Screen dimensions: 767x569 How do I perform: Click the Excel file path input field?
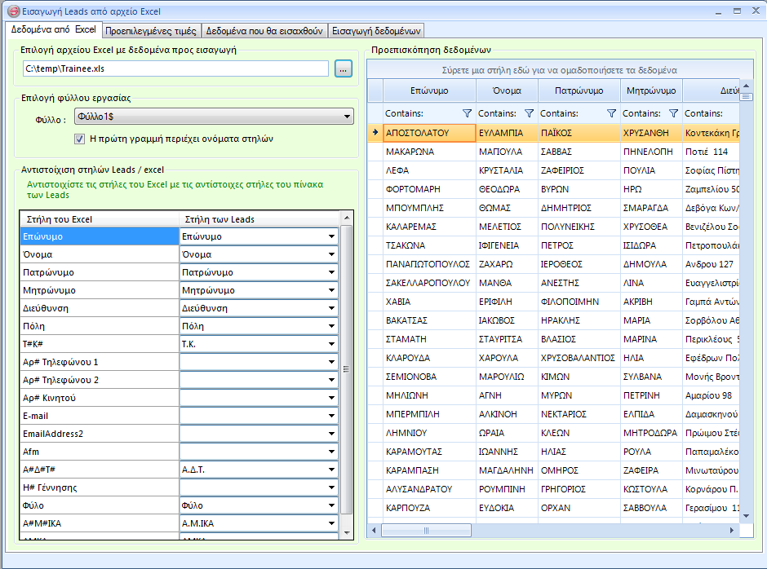pyautogui.click(x=175, y=69)
